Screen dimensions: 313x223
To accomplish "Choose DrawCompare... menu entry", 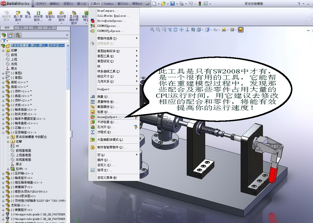I will click(x=114, y=11).
